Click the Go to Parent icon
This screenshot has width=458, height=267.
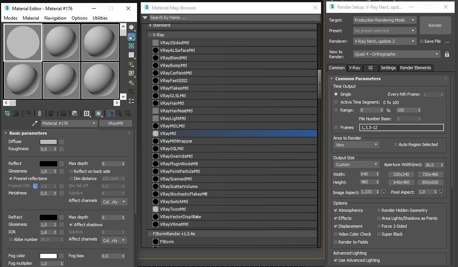[119, 113]
